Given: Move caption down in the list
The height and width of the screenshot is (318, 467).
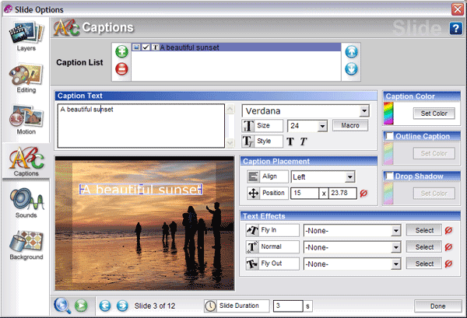Looking at the screenshot, I should 351,69.
